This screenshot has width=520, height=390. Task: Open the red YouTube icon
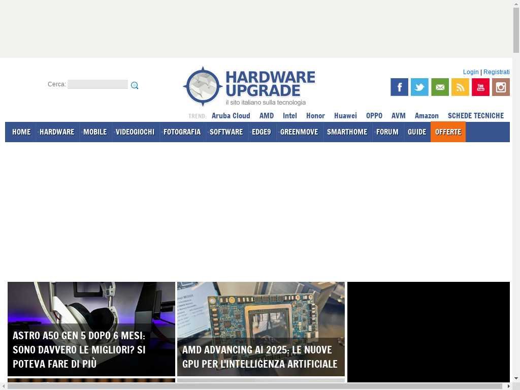tap(480, 87)
